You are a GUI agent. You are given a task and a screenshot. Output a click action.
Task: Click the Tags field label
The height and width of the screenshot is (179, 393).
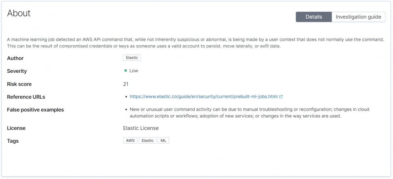13,141
